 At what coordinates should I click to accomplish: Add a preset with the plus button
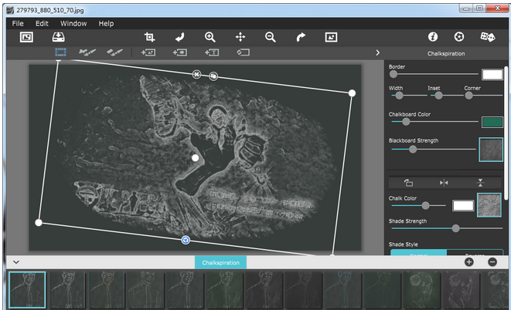pyautogui.click(x=469, y=262)
